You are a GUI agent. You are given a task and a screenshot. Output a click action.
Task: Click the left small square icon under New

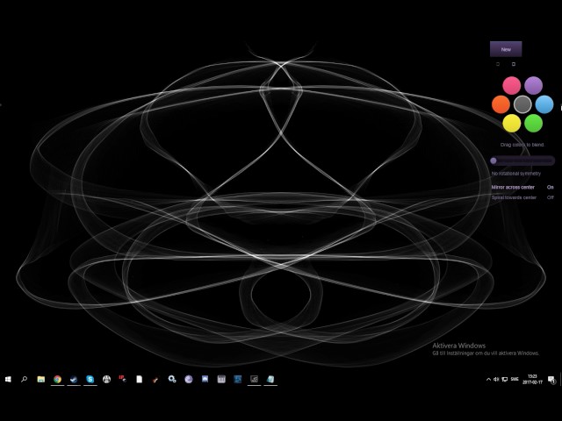click(498, 64)
